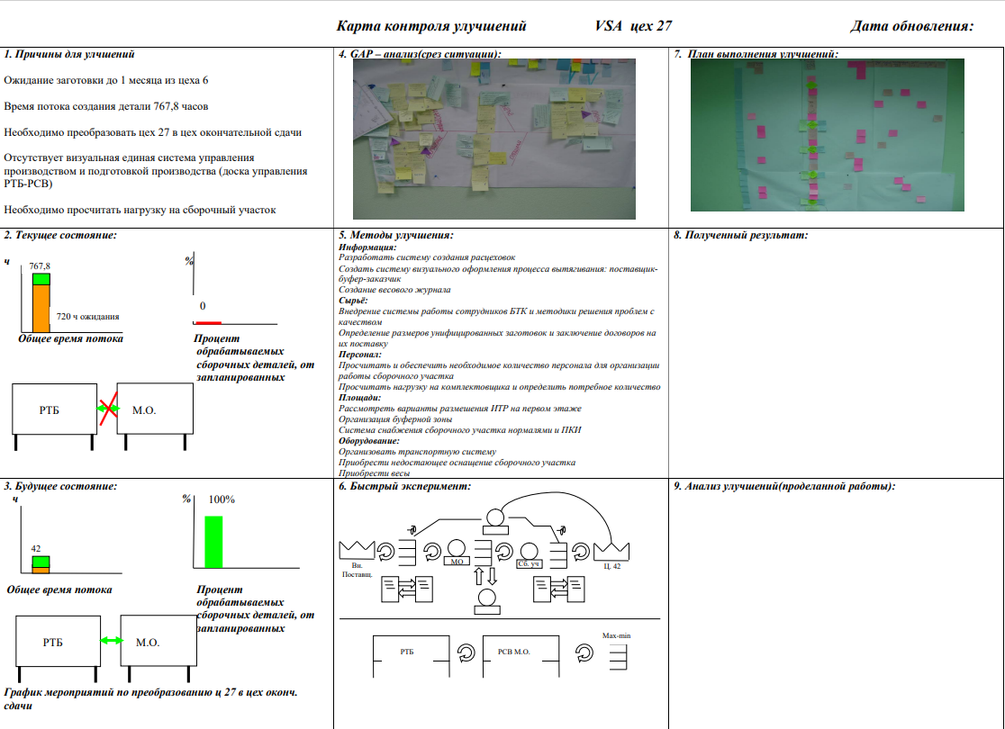Viewport: 1005px width, 729px height.
Task: Click the 'РТБ' box in current state section
Action: pos(54,409)
